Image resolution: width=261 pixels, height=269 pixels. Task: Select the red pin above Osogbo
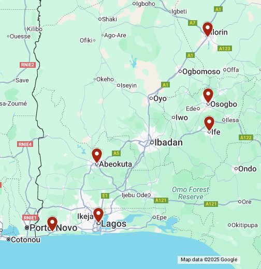208,95
